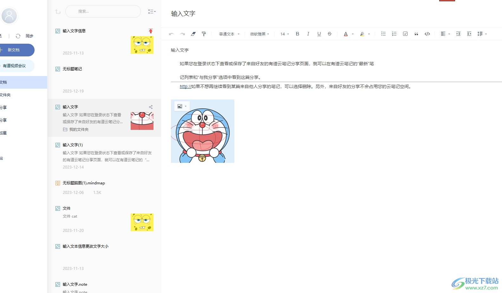Open the note 输入文字(1)
This screenshot has height=293, width=502.
point(73,145)
